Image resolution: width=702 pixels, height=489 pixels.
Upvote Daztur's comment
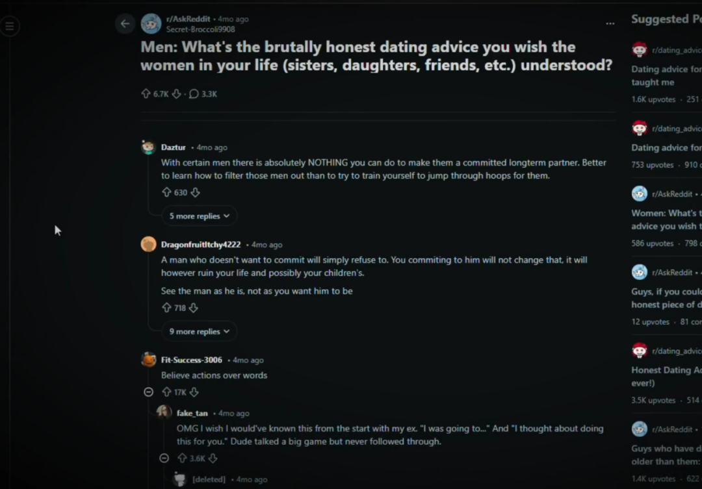[166, 193]
